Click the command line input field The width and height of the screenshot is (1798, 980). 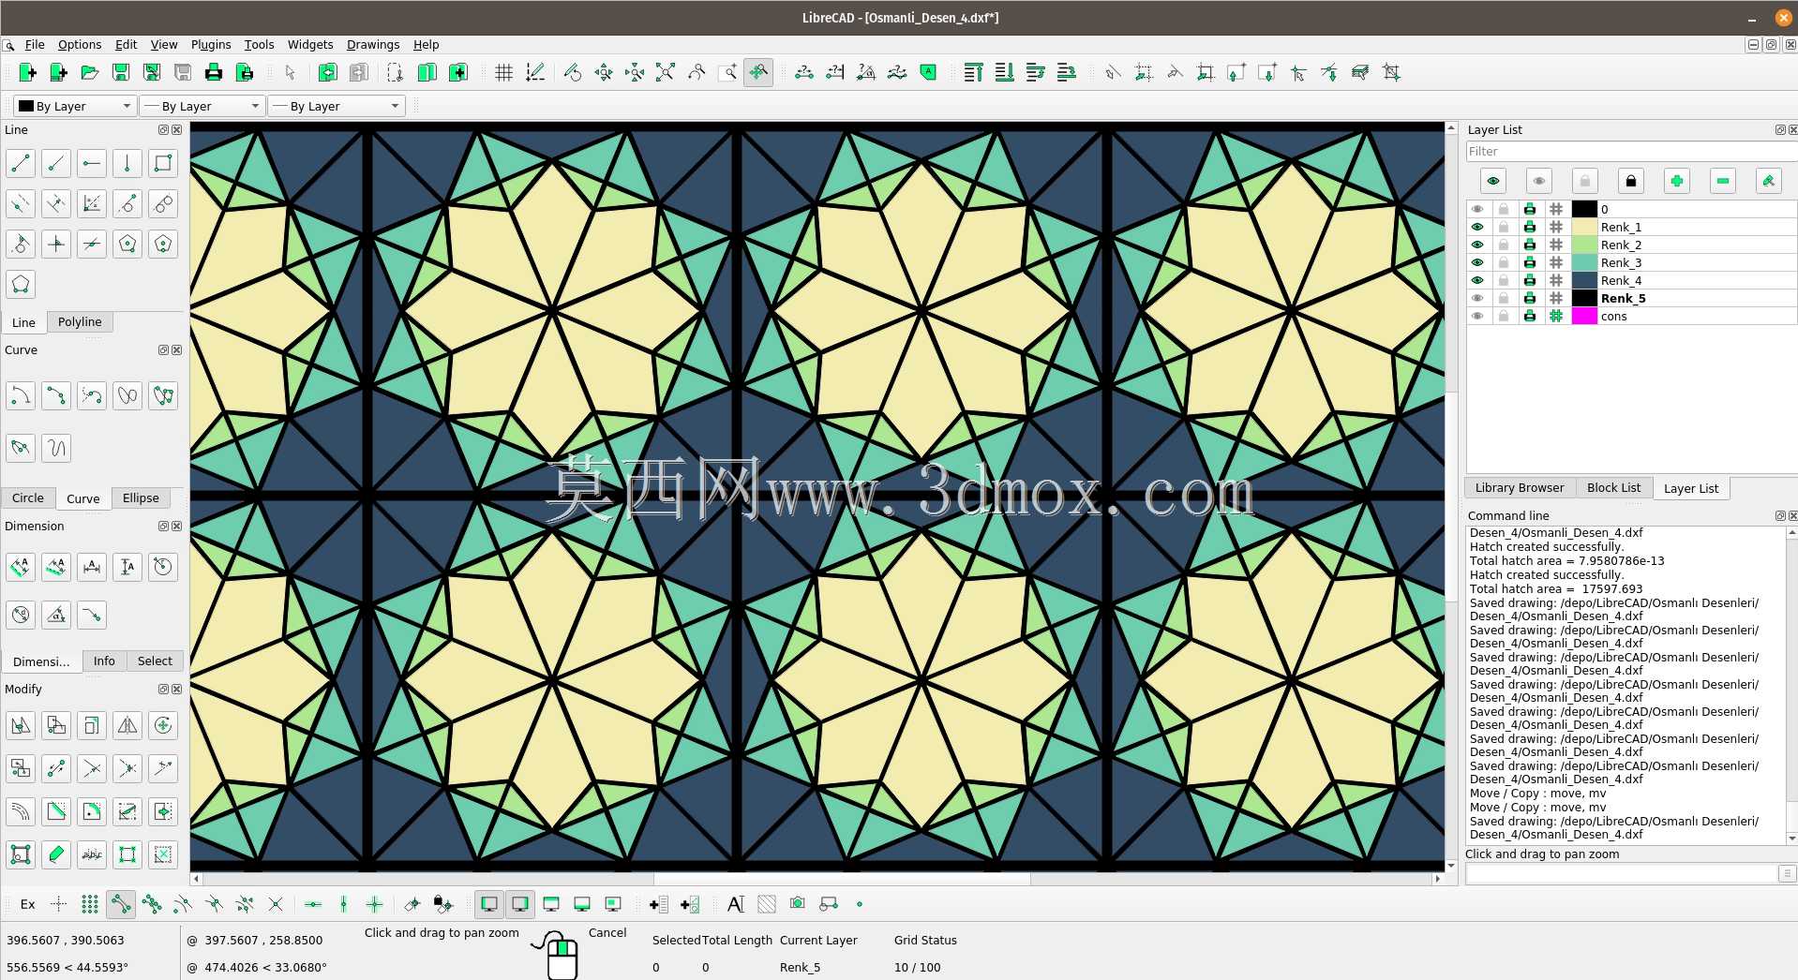pyautogui.click(x=1622, y=873)
